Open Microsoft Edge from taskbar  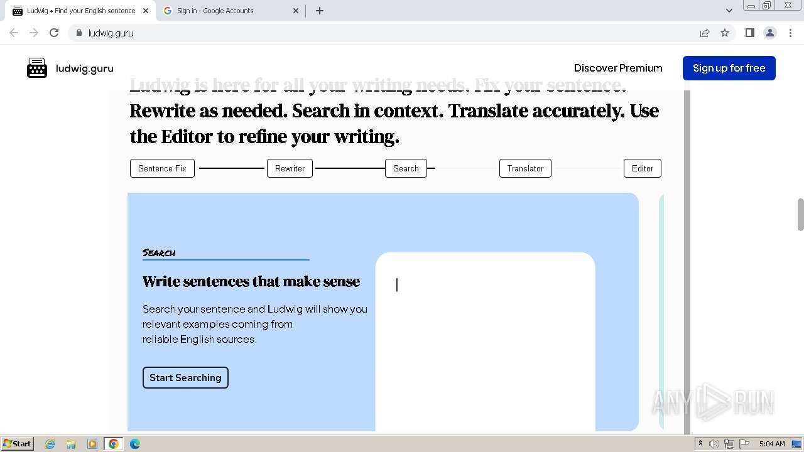click(x=135, y=444)
